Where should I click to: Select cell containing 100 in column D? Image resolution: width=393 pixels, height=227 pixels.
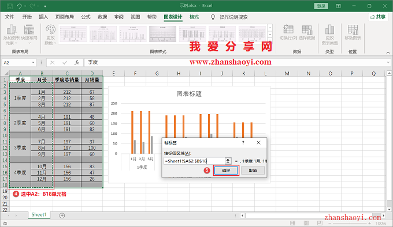(x=92, y=148)
